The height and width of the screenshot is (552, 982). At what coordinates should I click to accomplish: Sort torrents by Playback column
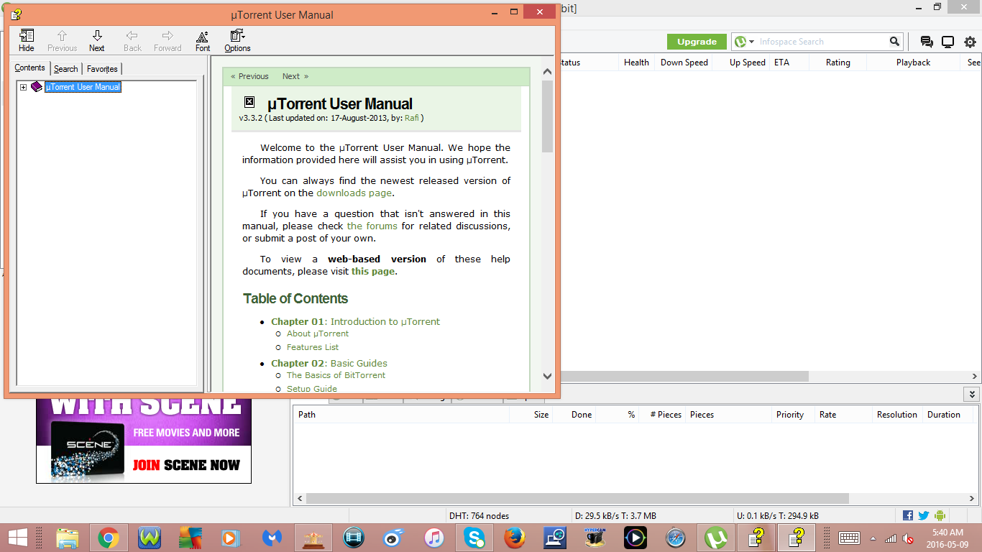[913, 63]
